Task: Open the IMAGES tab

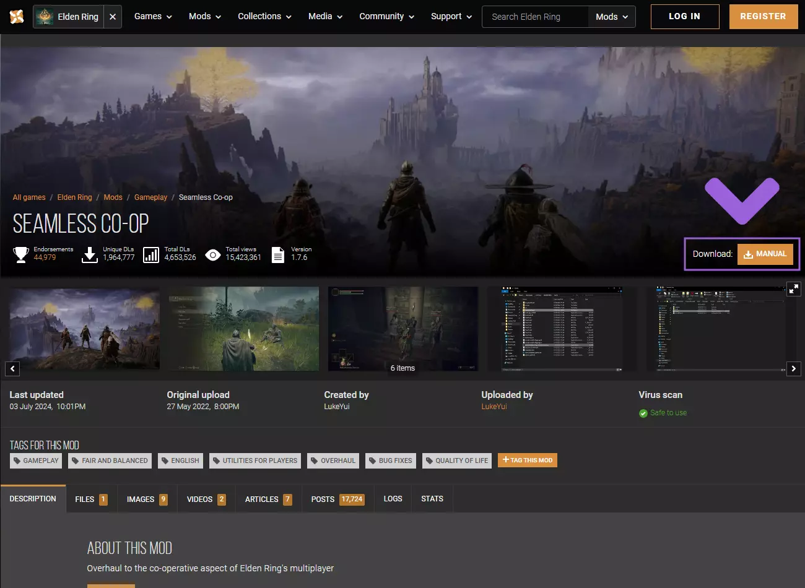Action: tap(147, 499)
